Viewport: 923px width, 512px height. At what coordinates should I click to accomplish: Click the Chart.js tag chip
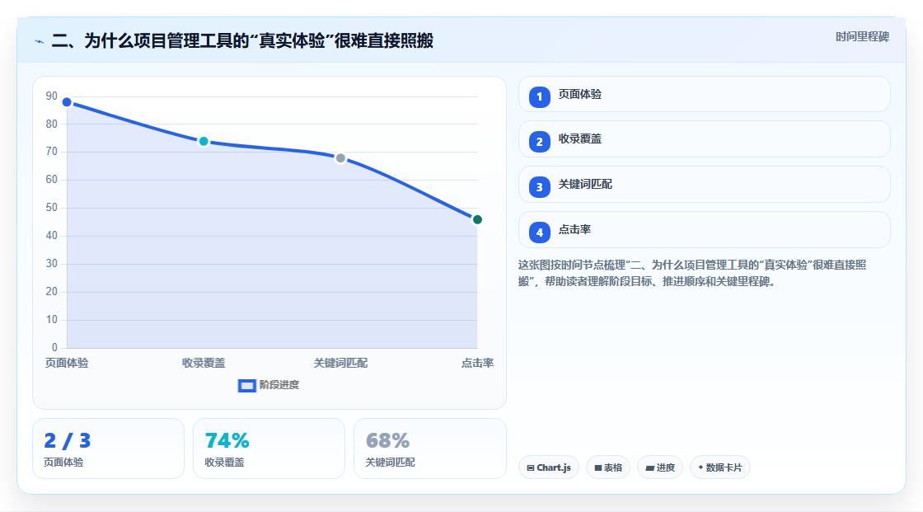(549, 467)
